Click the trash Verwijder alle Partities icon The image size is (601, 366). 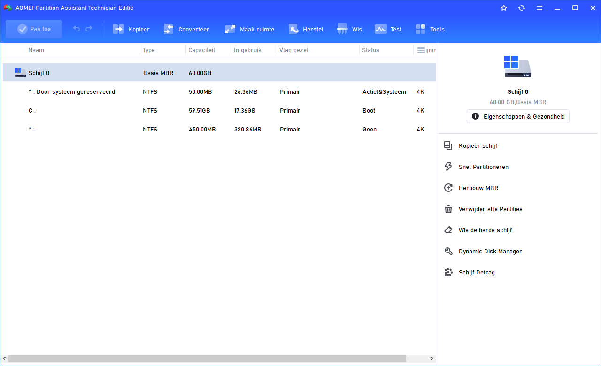448,209
